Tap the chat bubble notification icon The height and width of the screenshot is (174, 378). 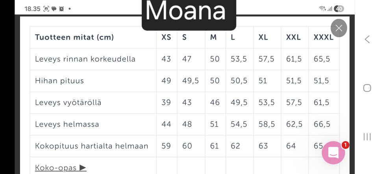pyautogui.click(x=54, y=9)
